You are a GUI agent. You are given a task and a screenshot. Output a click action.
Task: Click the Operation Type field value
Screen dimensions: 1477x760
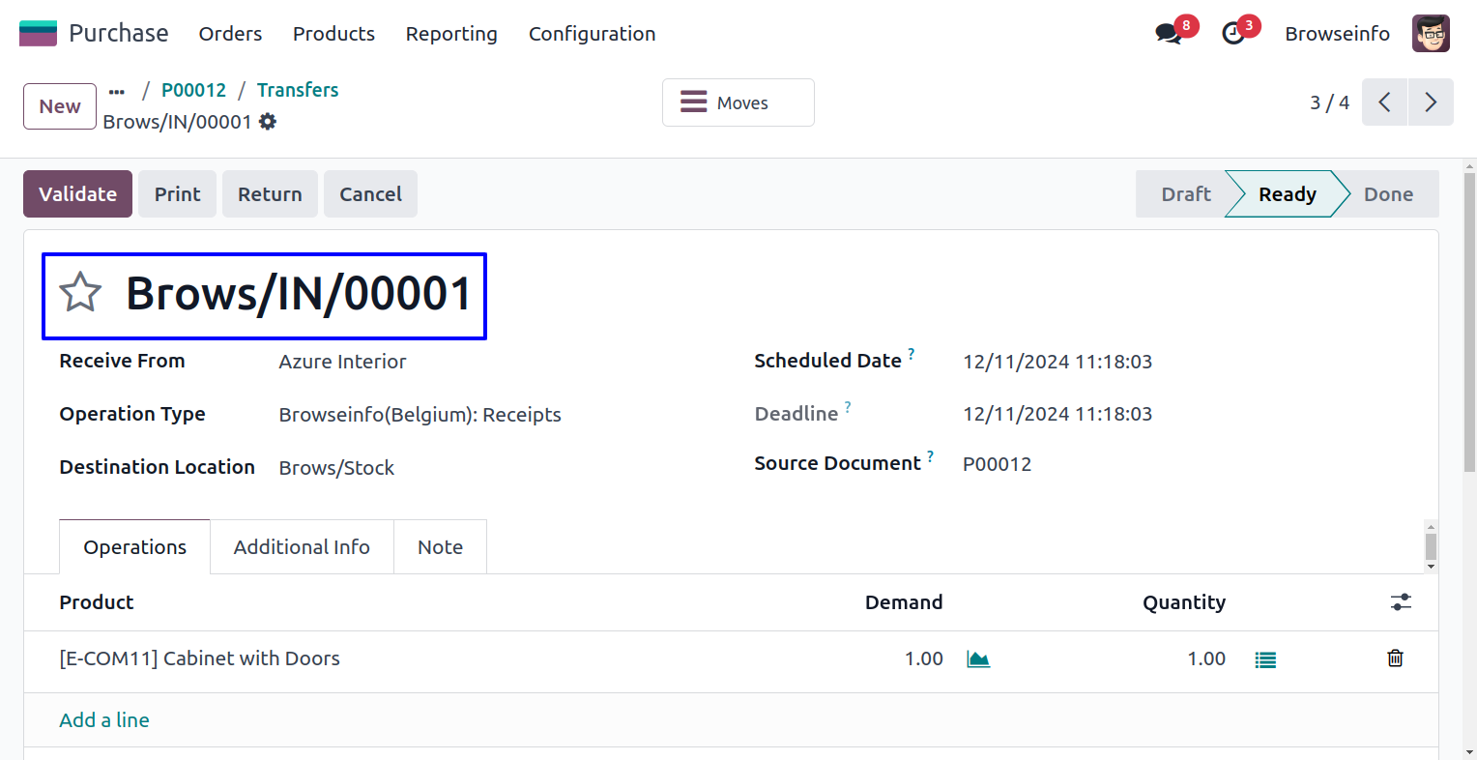(420, 415)
